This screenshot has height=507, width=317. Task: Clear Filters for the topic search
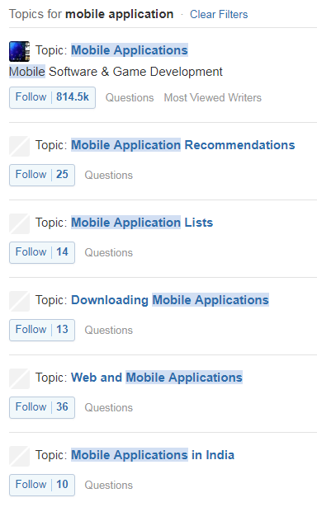tap(219, 14)
